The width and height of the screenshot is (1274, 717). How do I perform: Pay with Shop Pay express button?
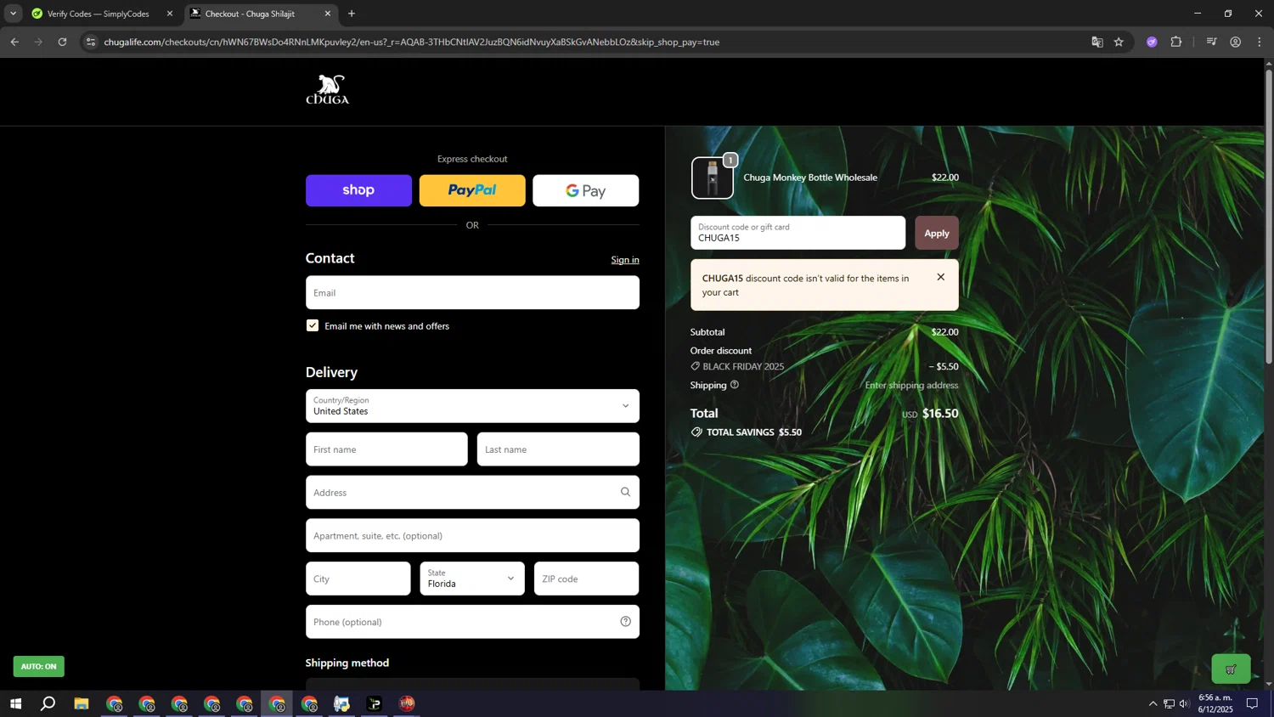(x=358, y=190)
